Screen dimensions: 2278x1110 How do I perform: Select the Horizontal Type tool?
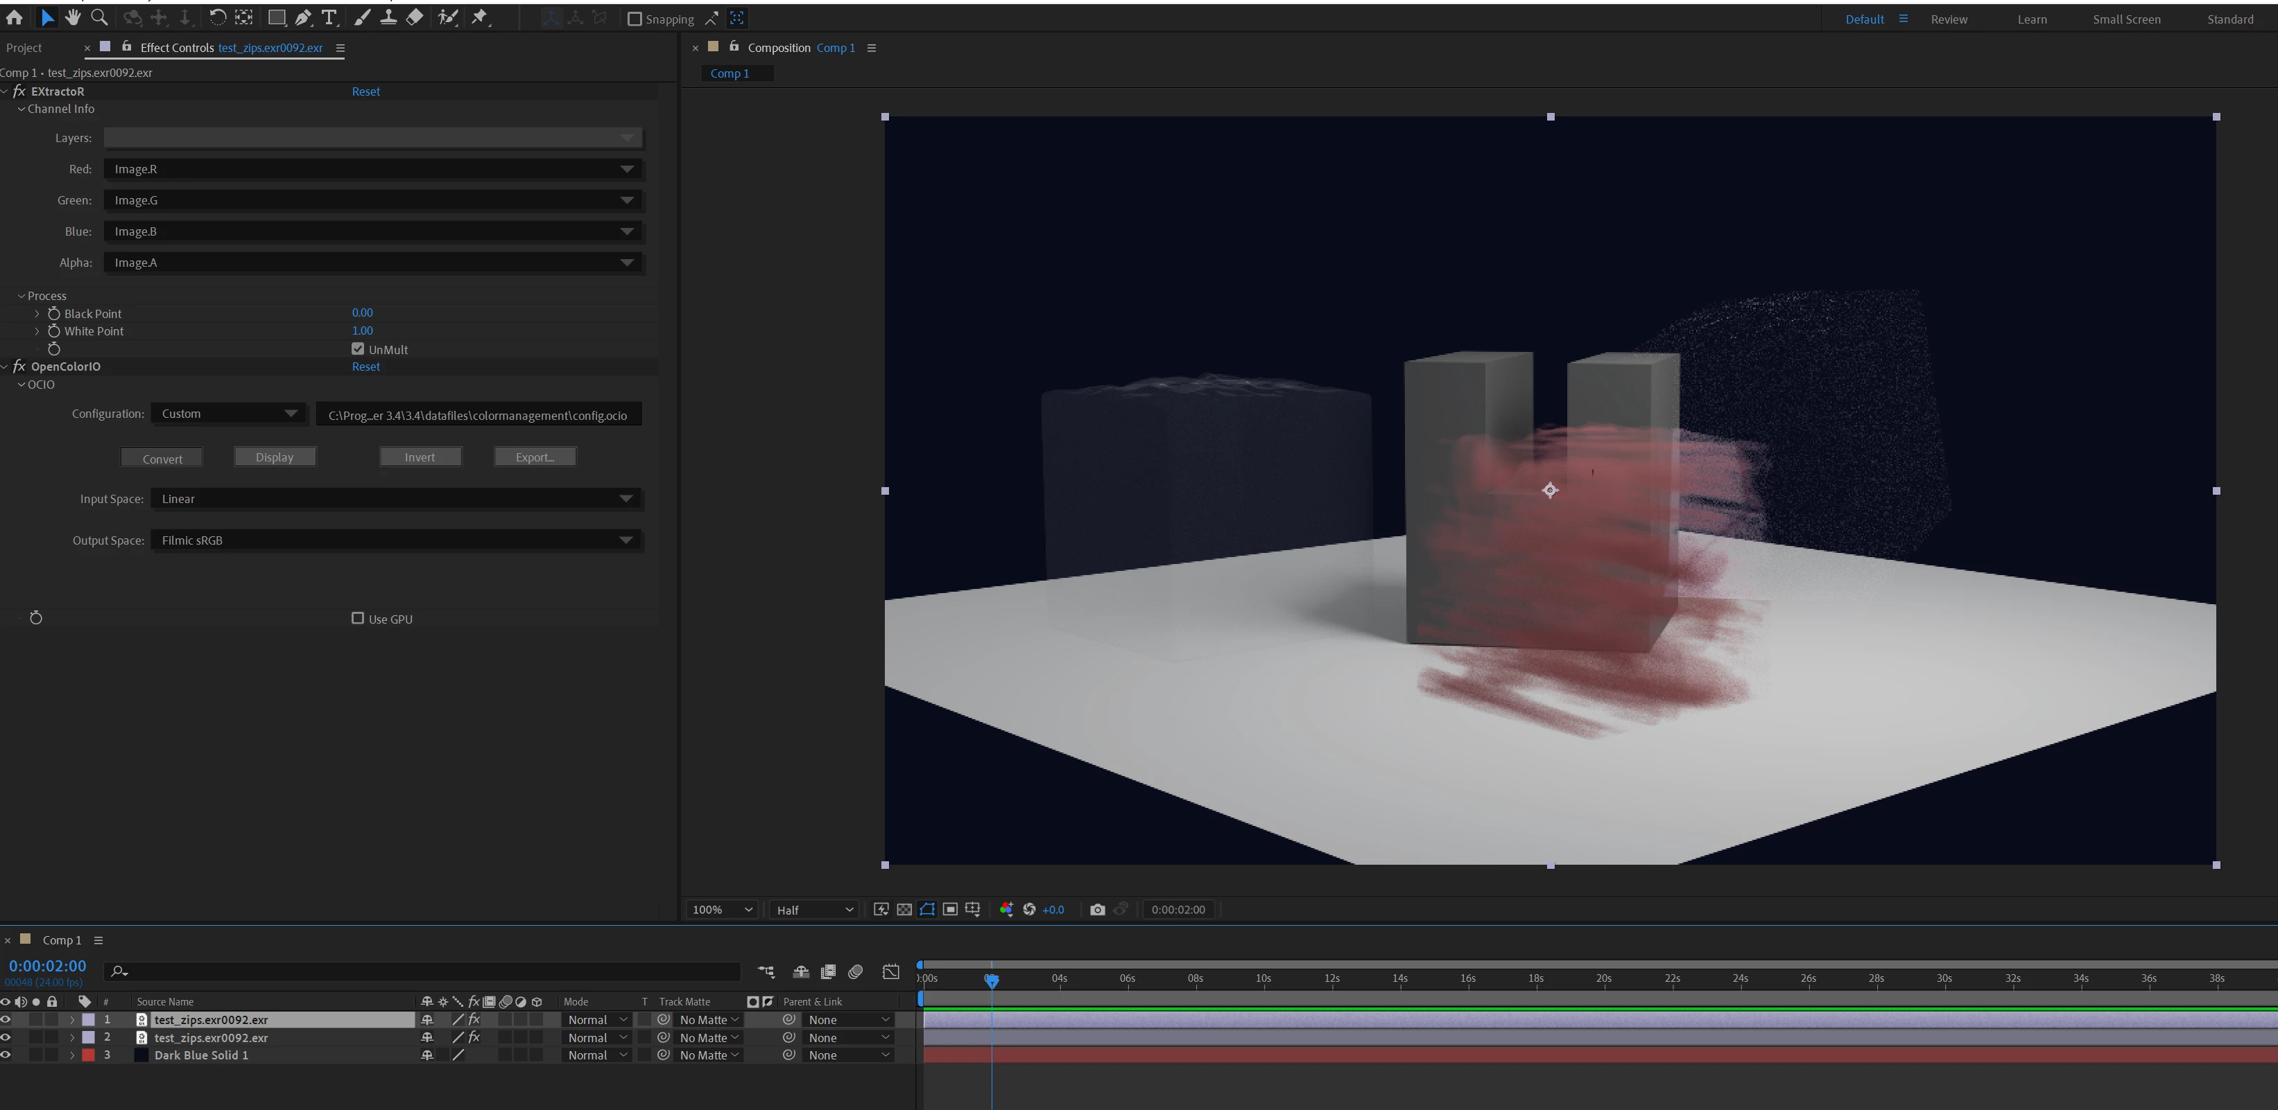pos(329,18)
